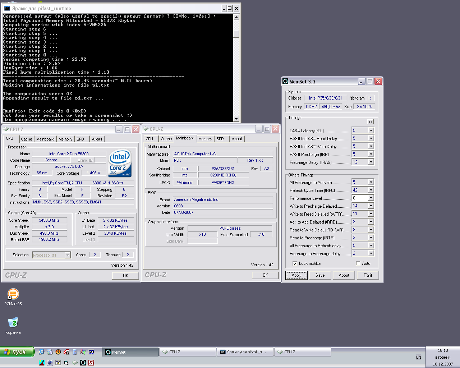Screen dimensions: 460x368
Task: Open the Precharge to Precharge delay dropdown
Action: 371,253
